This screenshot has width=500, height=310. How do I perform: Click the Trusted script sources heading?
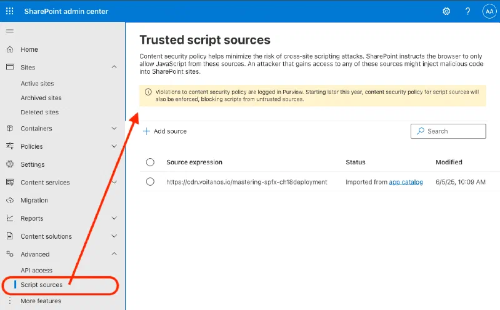pyautogui.click(x=205, y=40)
